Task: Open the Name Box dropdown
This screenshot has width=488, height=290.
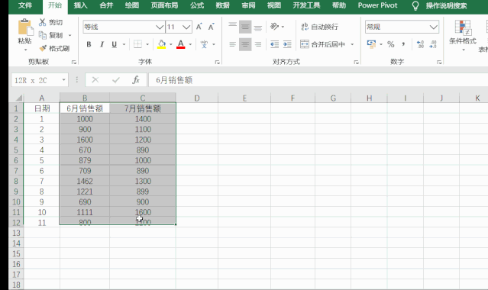Action: (63, 80)
